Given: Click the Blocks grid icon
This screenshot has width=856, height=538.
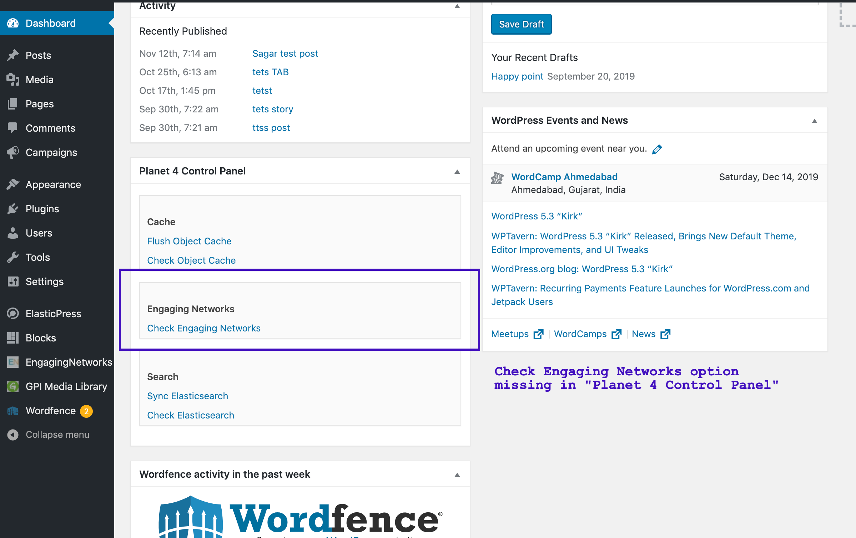Looking at the screenshot, I should [x=13, y=338].
